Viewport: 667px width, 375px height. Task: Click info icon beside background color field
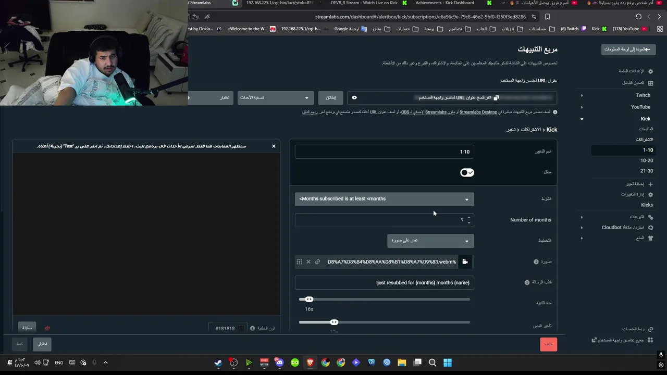[x=252, y=328]
